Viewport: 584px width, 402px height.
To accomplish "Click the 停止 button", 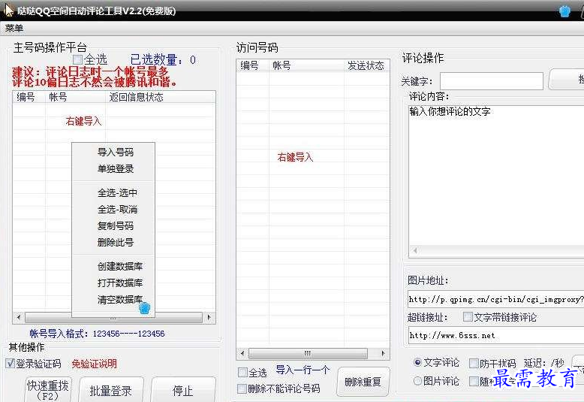I will (x=183, y=390).
